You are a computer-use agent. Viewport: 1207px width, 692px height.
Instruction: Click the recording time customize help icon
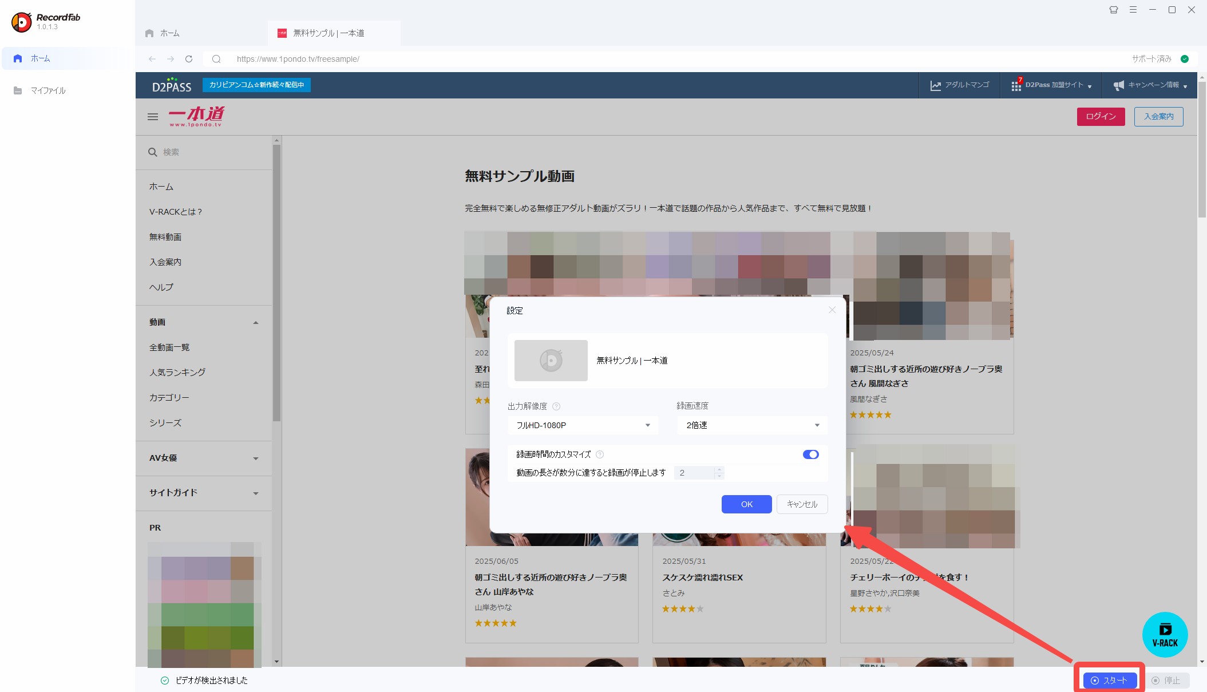[600, 454]
